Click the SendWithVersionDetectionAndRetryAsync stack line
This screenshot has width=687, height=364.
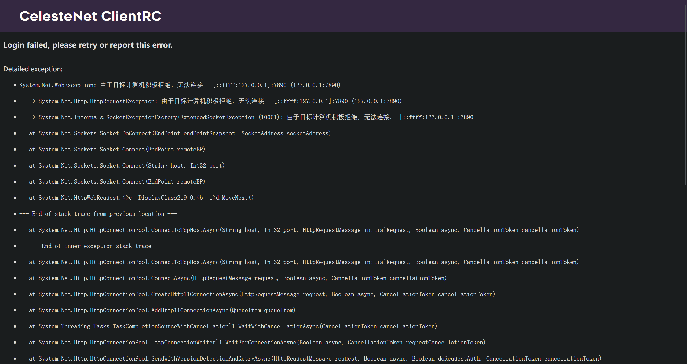(315, 359)
